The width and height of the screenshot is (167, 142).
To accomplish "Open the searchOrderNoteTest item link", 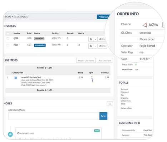I will (31, 77).
